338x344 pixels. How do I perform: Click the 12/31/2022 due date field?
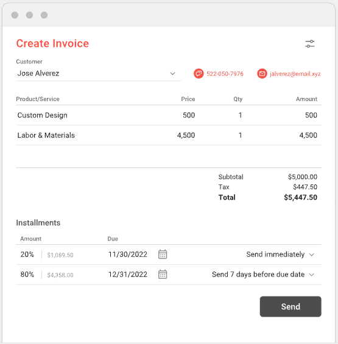click(x=128, y=274)
